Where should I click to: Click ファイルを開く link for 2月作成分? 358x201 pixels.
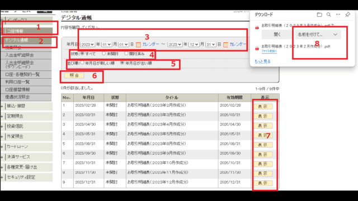tap(269, 51)
